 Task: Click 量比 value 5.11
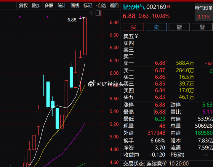(x=207, y=112)
